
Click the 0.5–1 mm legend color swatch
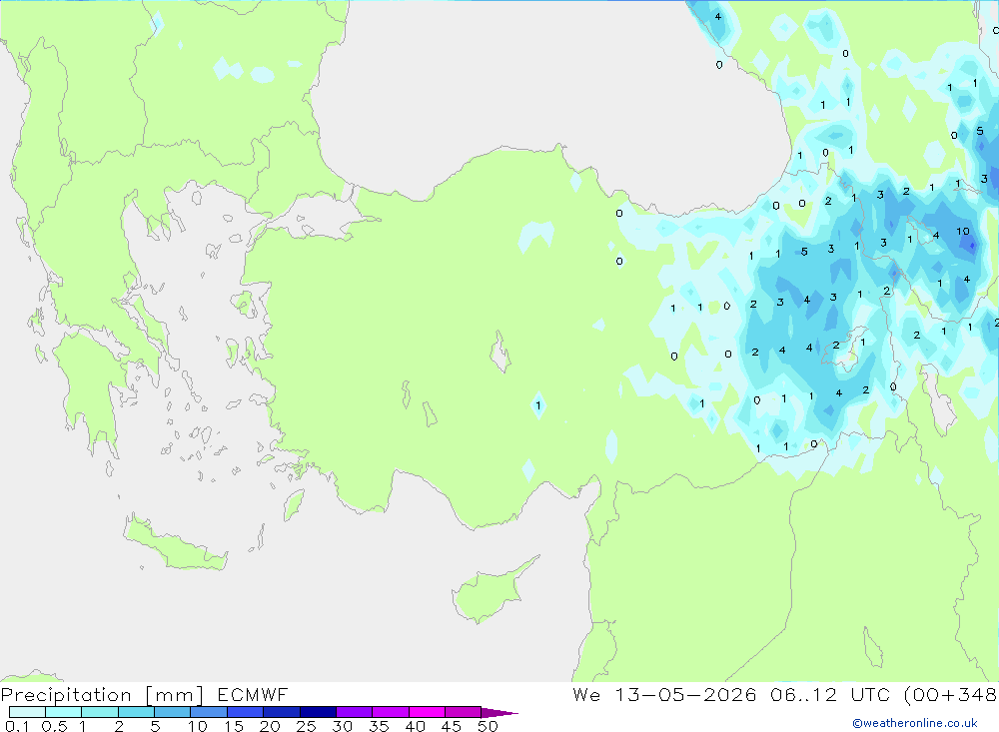click(63, 712)
